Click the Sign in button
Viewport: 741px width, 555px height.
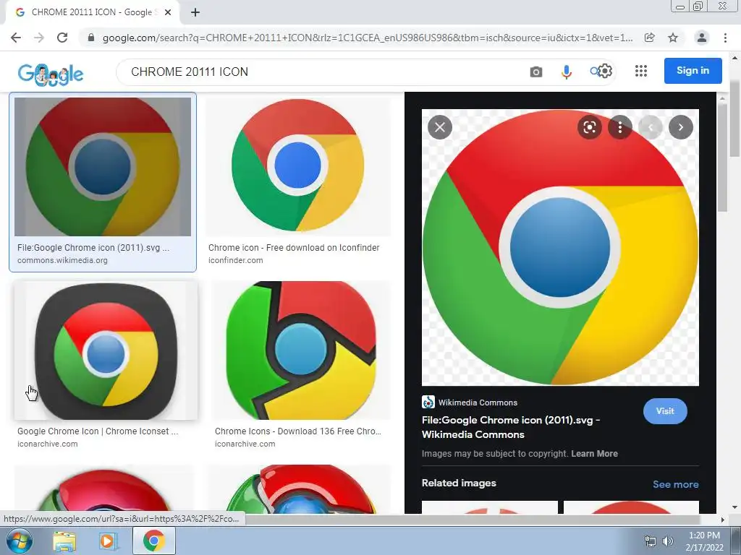click(x=693, y=71)
